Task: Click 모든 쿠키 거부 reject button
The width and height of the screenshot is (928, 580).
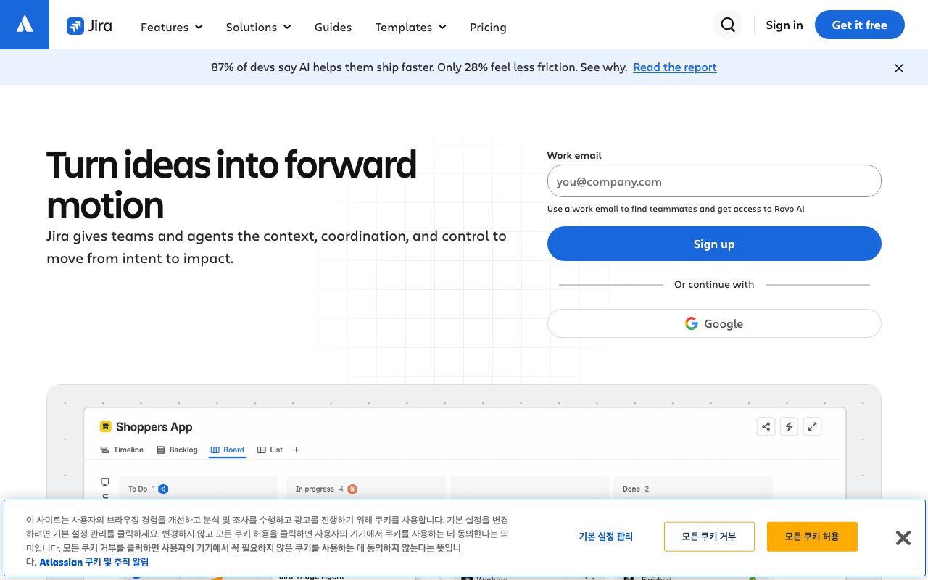Action: pos(709,536)
